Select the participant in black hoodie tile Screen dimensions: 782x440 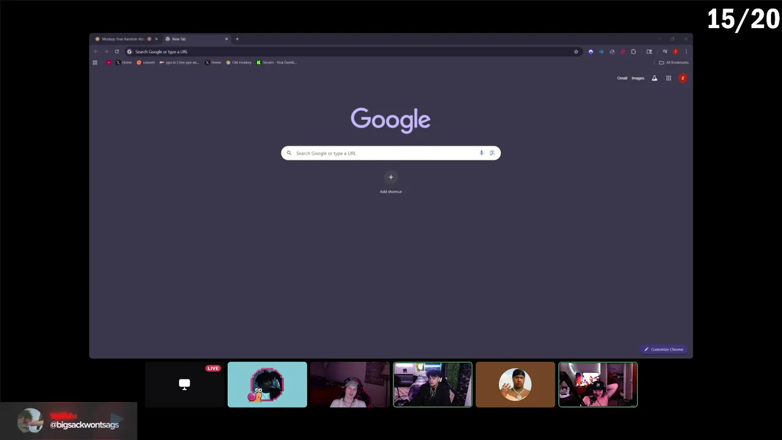[433, 384]
